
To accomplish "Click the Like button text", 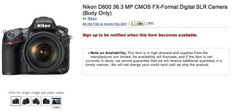I will [140, 23].
